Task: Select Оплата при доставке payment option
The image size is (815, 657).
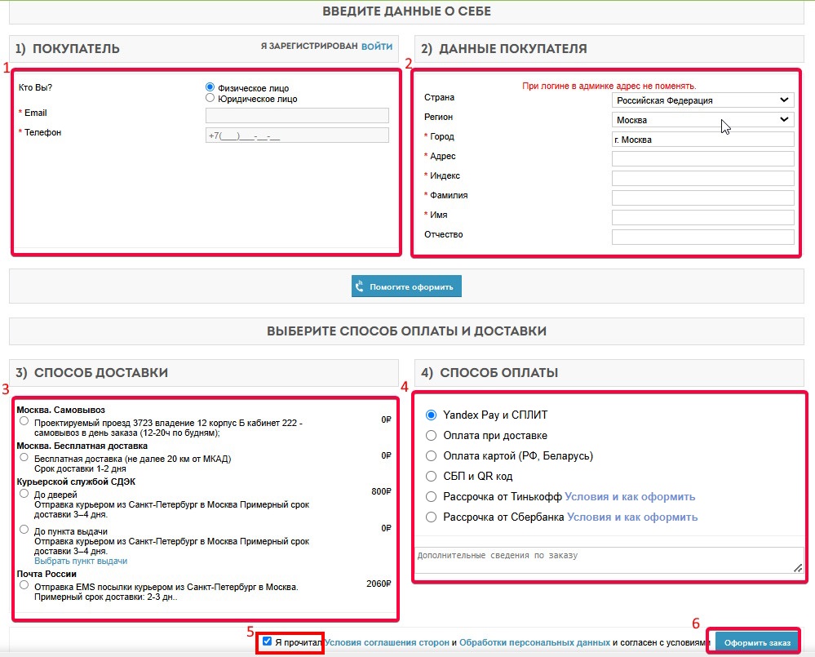Action: click(x=432, y=435)
